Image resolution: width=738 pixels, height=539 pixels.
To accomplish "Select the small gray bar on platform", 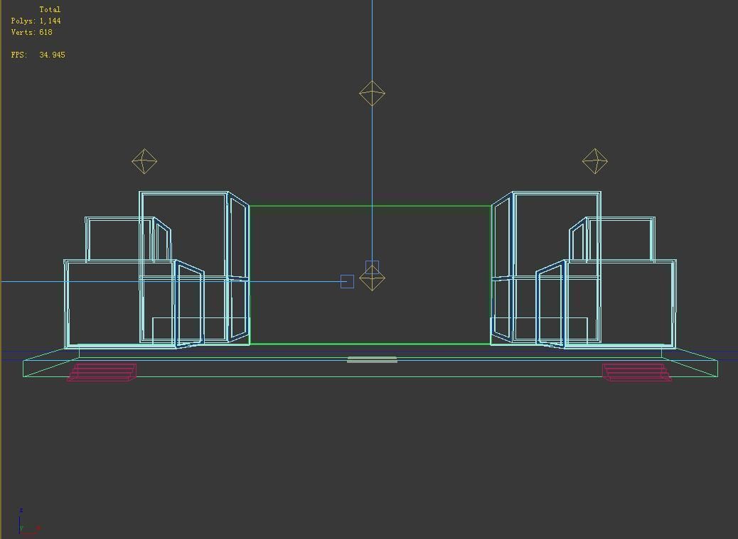I will [372, 359].
